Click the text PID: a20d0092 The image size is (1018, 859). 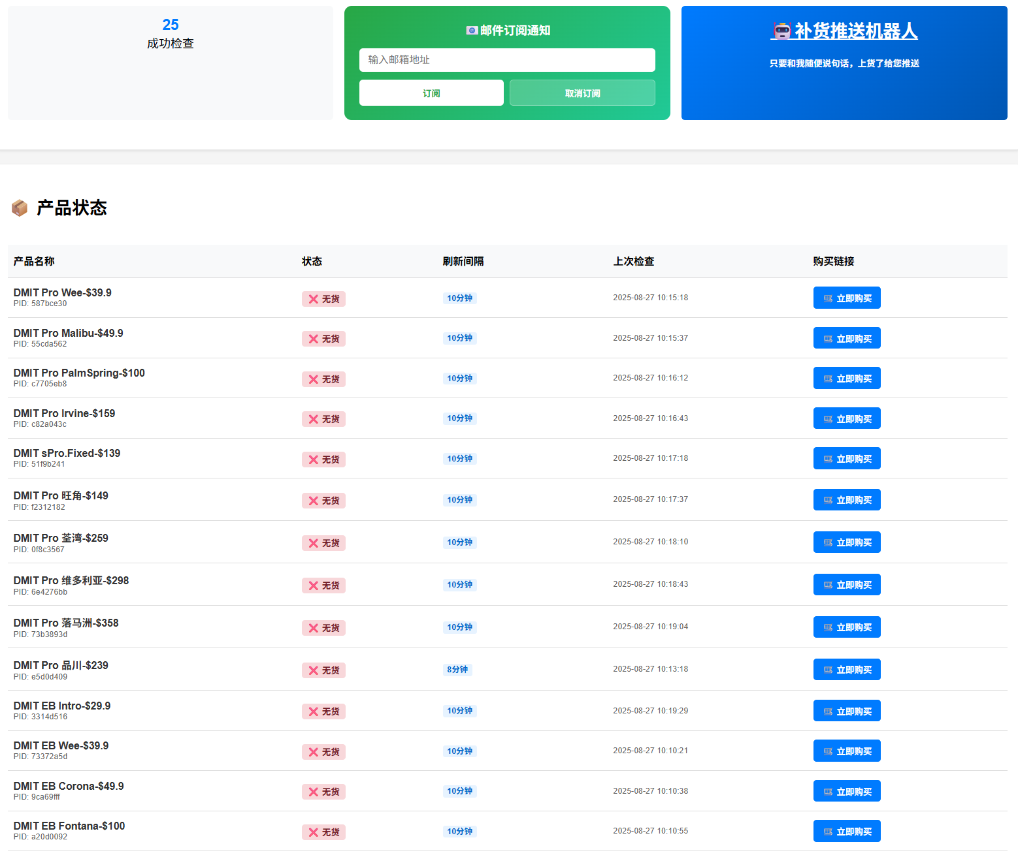point(41,837)
